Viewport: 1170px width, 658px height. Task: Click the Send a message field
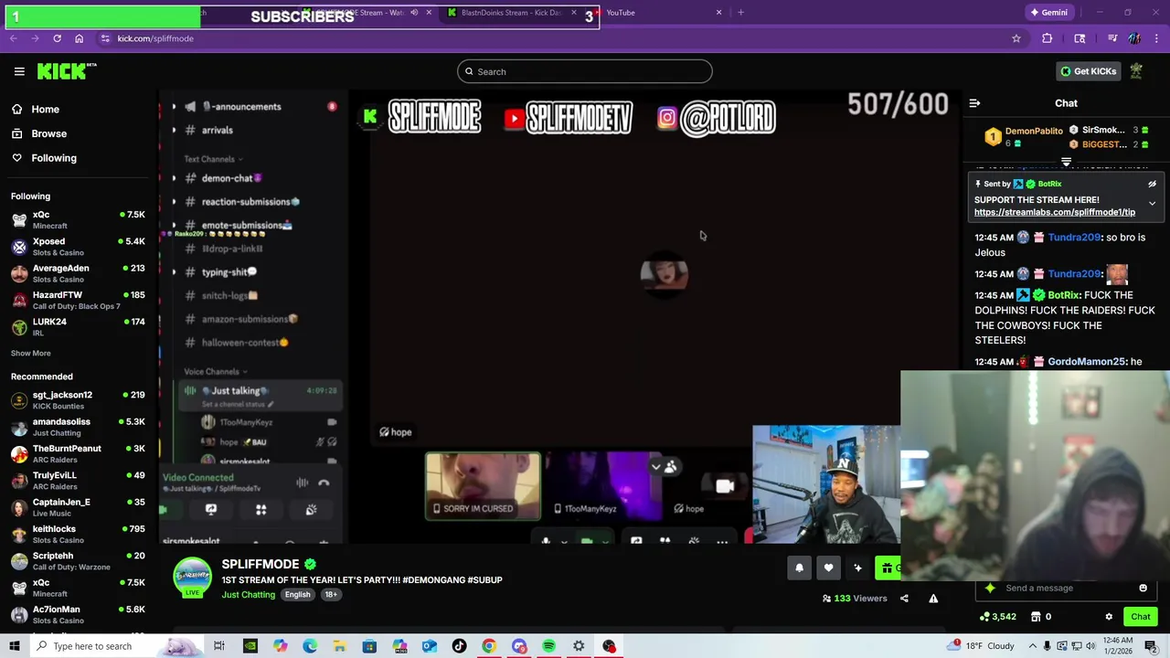point(1066,588)
